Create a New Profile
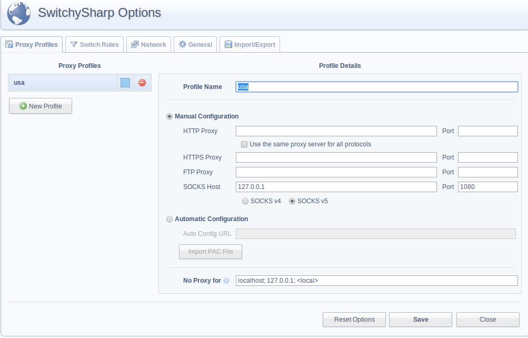528x338 pixels. pos(41,106)
